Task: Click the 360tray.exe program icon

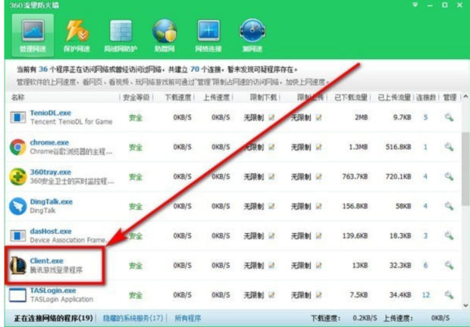Action: [x=17, y=176]
